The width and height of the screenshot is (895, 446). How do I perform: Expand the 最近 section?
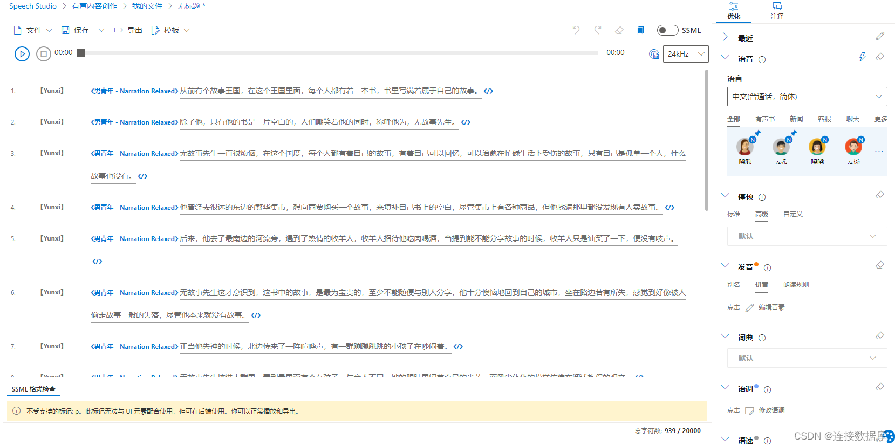[726, 37]
